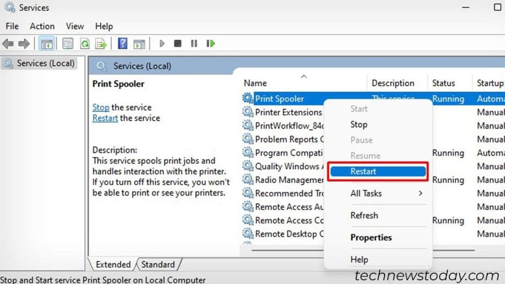Click the Pause Service toolbar icon
Screen dimensions: 505x284
coord(193,43)
